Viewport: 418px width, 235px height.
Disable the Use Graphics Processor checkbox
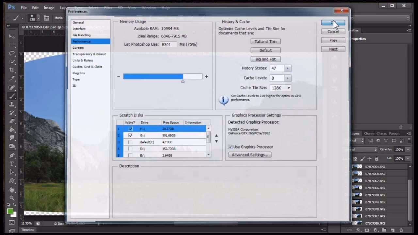point(231,147)
